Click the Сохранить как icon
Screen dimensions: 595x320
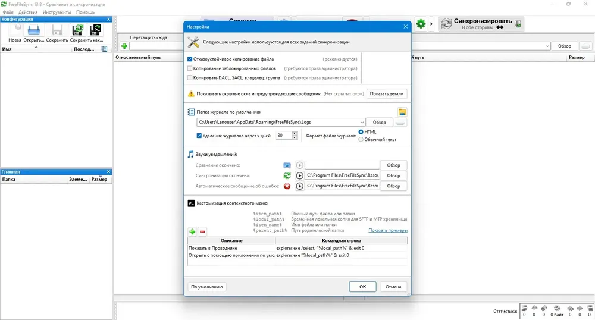point(78,30)
